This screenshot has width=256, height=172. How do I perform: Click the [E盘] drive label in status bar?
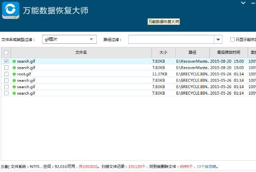click(x=5, y=166)
